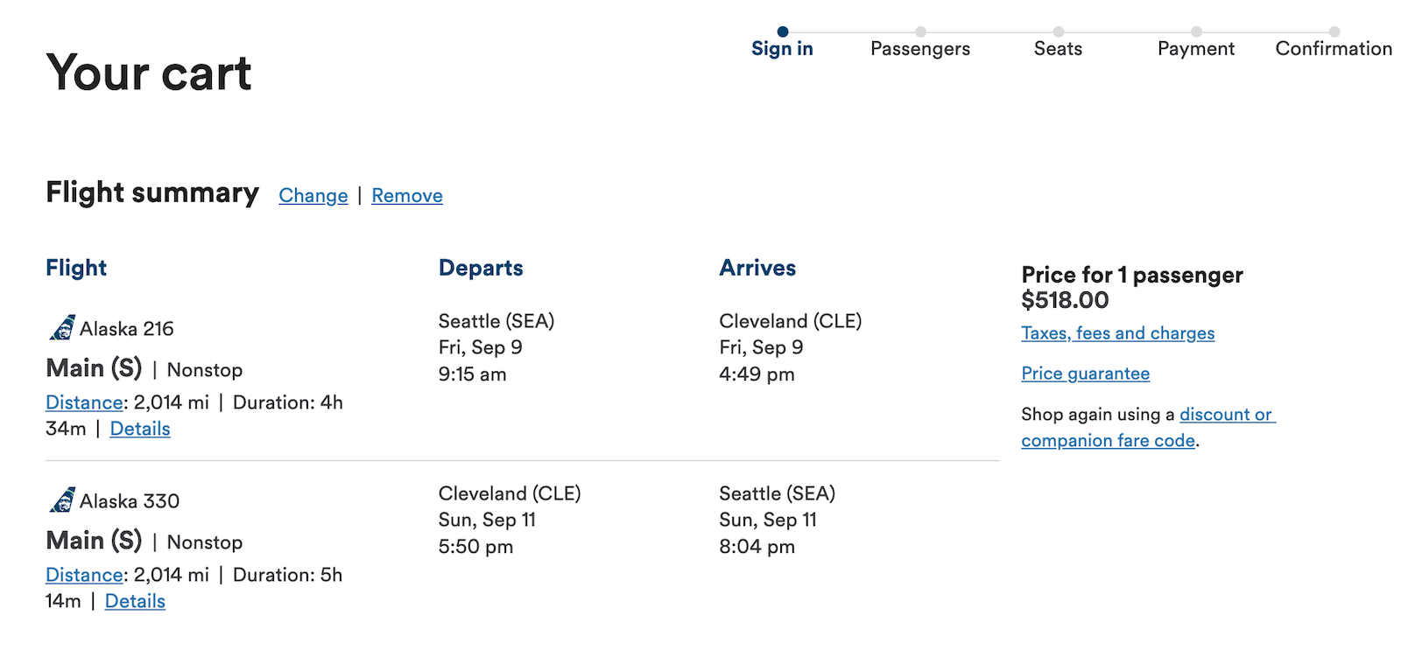Select the Sign in step label

[782, 49]
